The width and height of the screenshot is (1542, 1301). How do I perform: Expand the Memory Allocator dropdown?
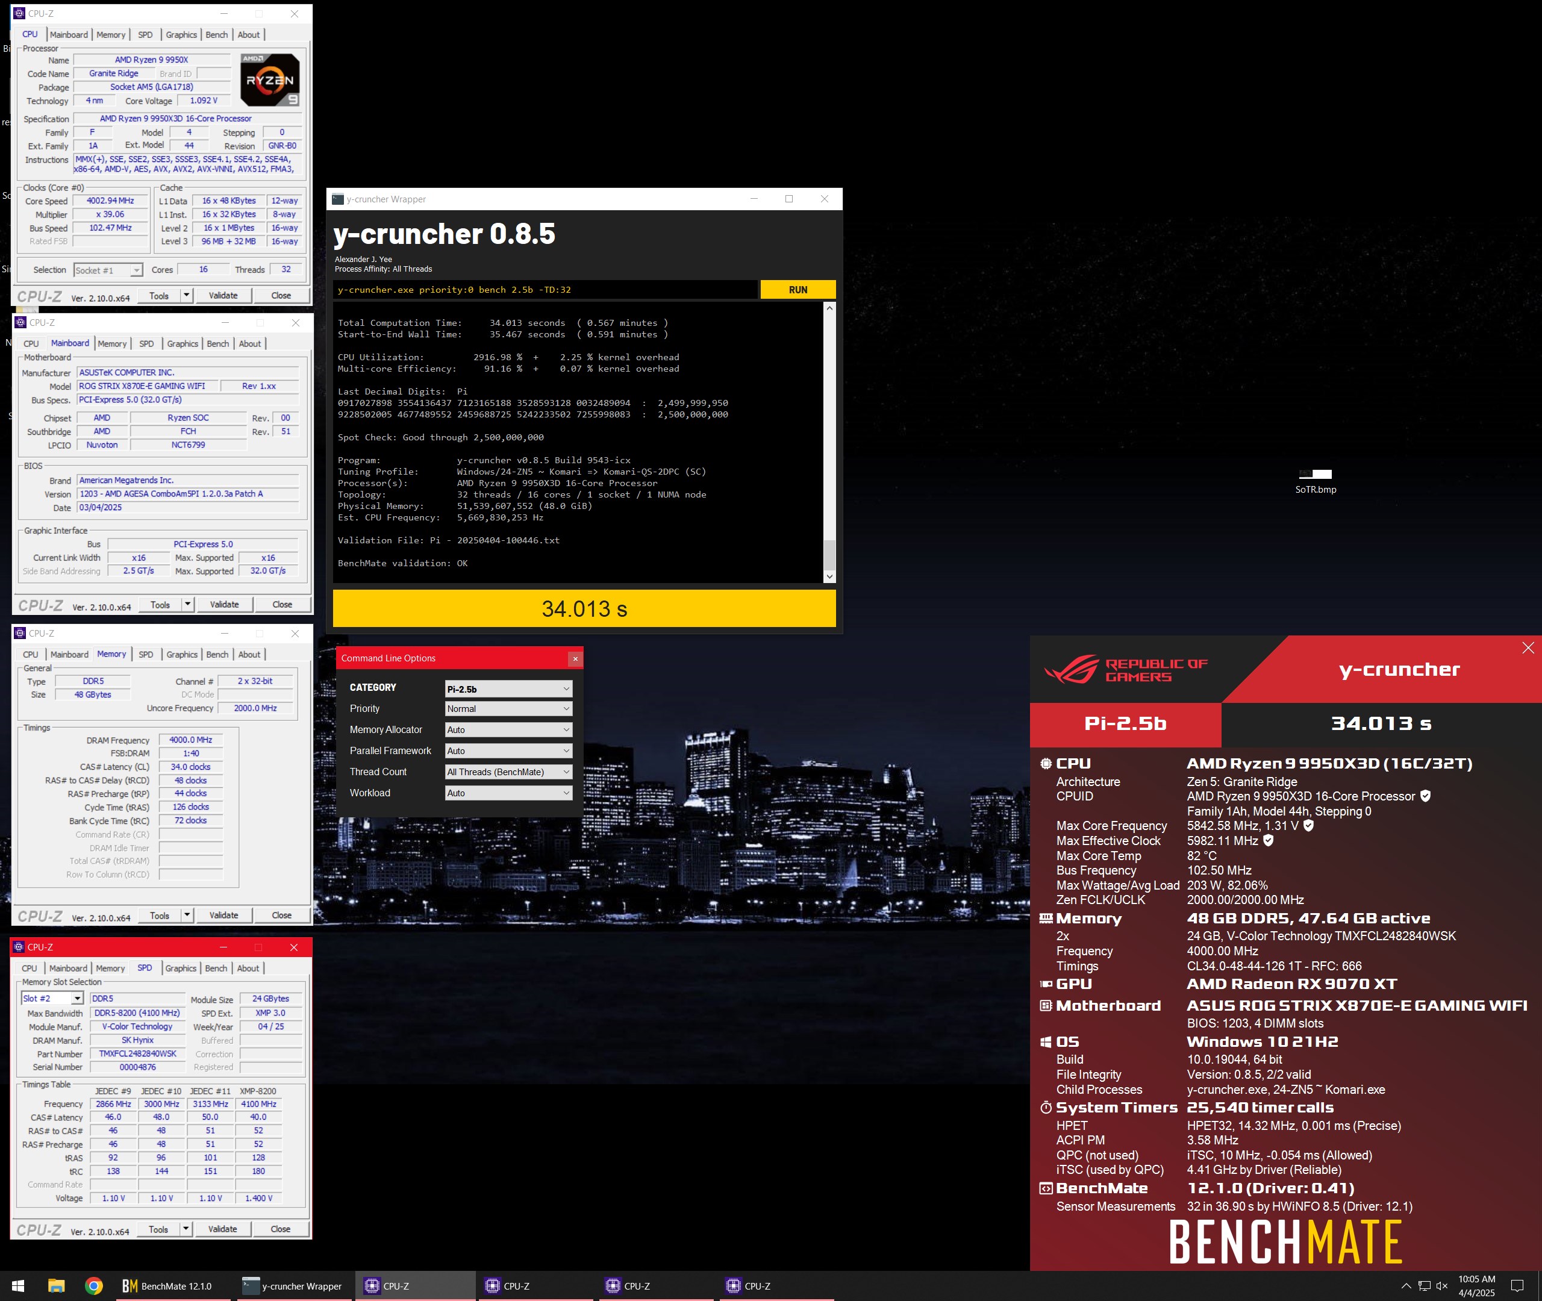pos(508,730)
